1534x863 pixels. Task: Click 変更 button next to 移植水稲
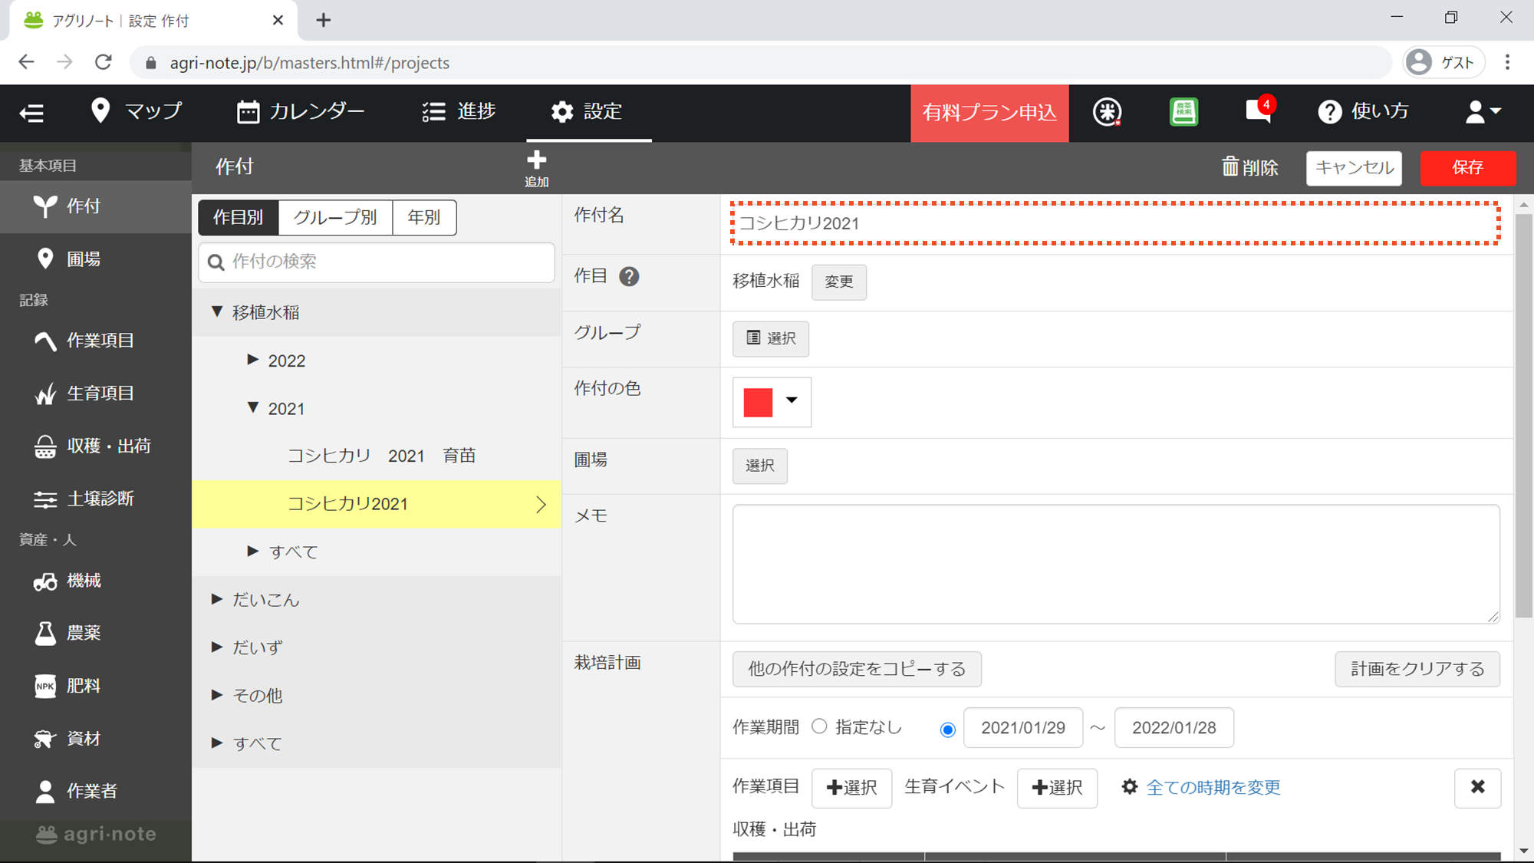(x=839, y=282)
